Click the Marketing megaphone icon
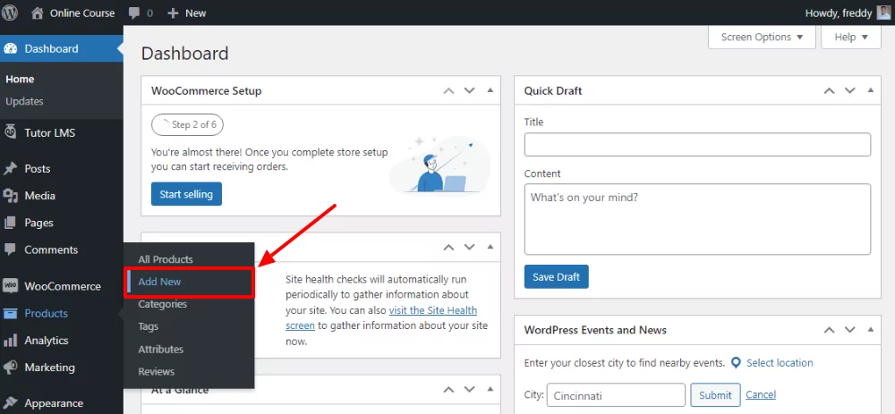Screen dimensions: 895x414 [10, 368]
